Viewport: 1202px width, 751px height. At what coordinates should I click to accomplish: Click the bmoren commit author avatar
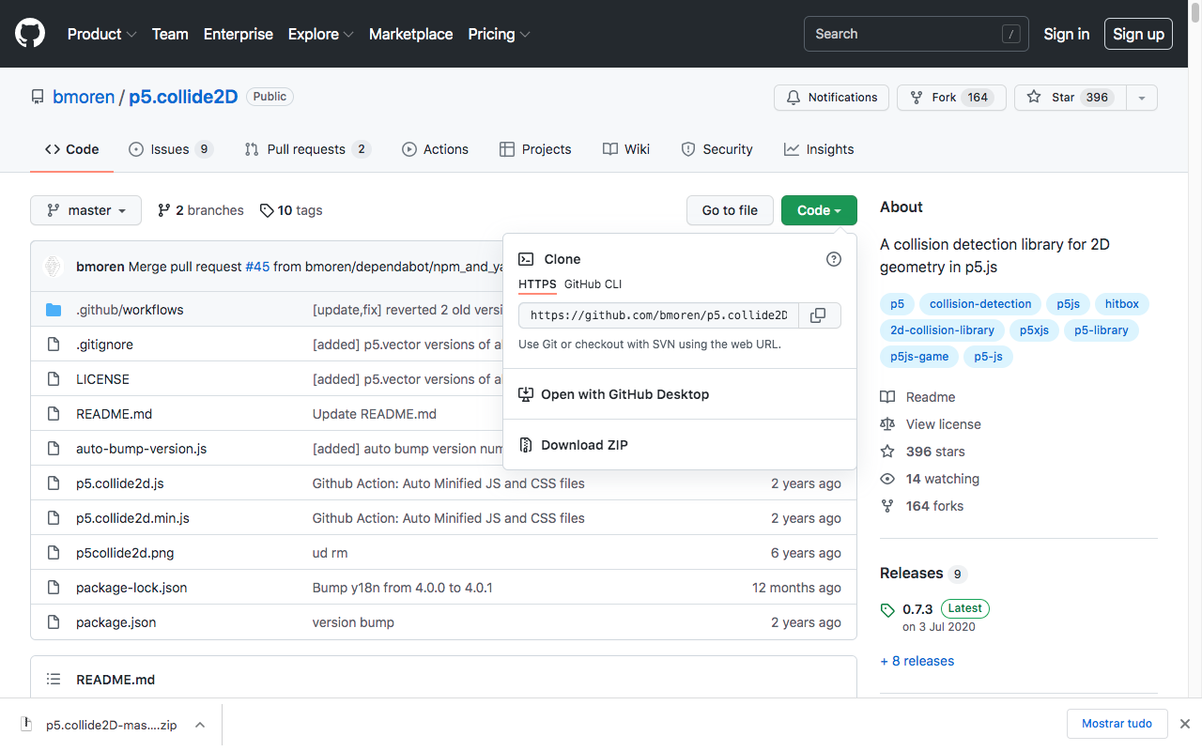54,267
